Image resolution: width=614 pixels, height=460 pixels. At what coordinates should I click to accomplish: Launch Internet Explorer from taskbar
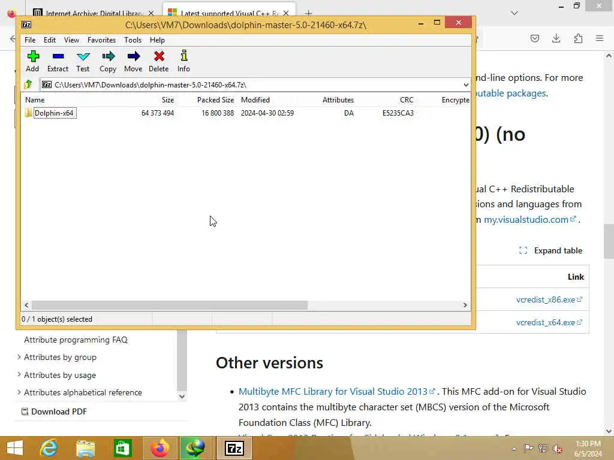pyautogui.click(x=49, y=448)
